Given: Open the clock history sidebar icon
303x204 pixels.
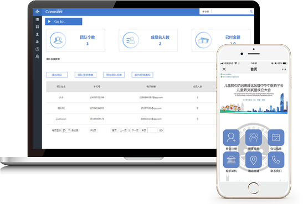Looking at the screenshot, I should pyautogui.click(x=37, y=49).
